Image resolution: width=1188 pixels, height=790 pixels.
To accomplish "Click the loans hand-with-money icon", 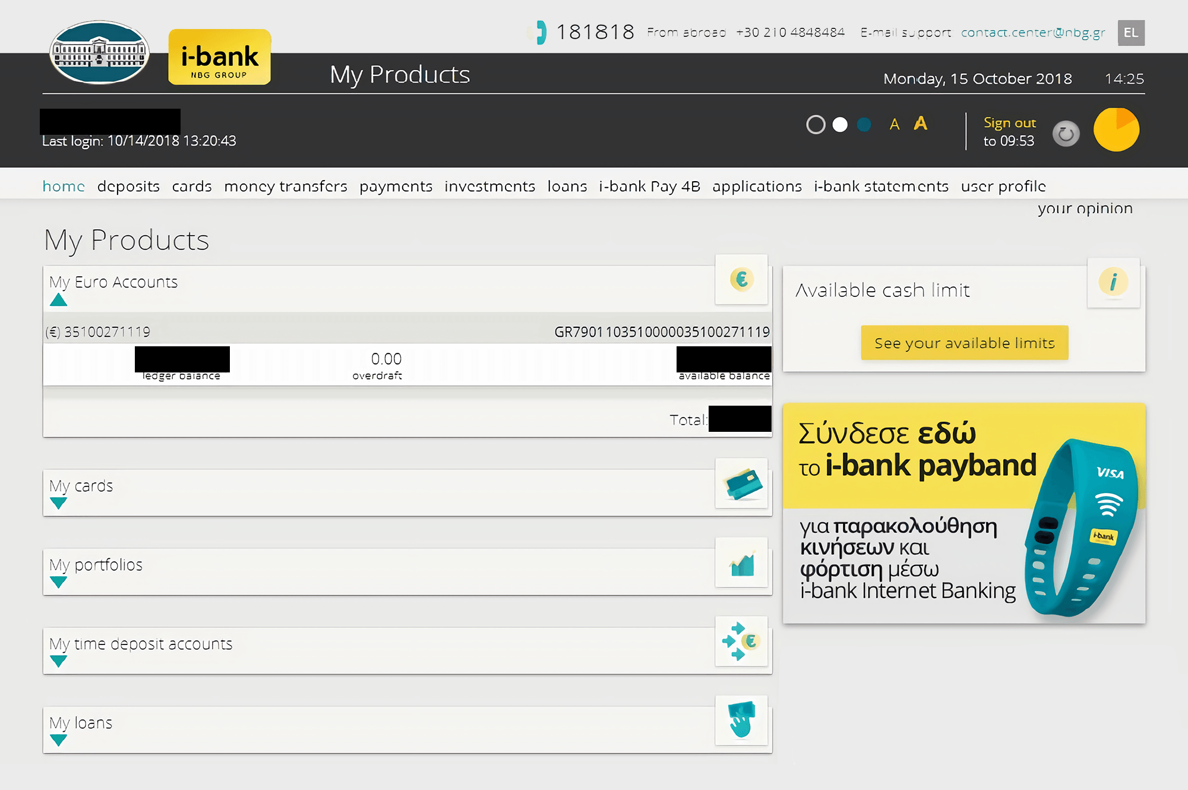I will (x=741, y=721).
